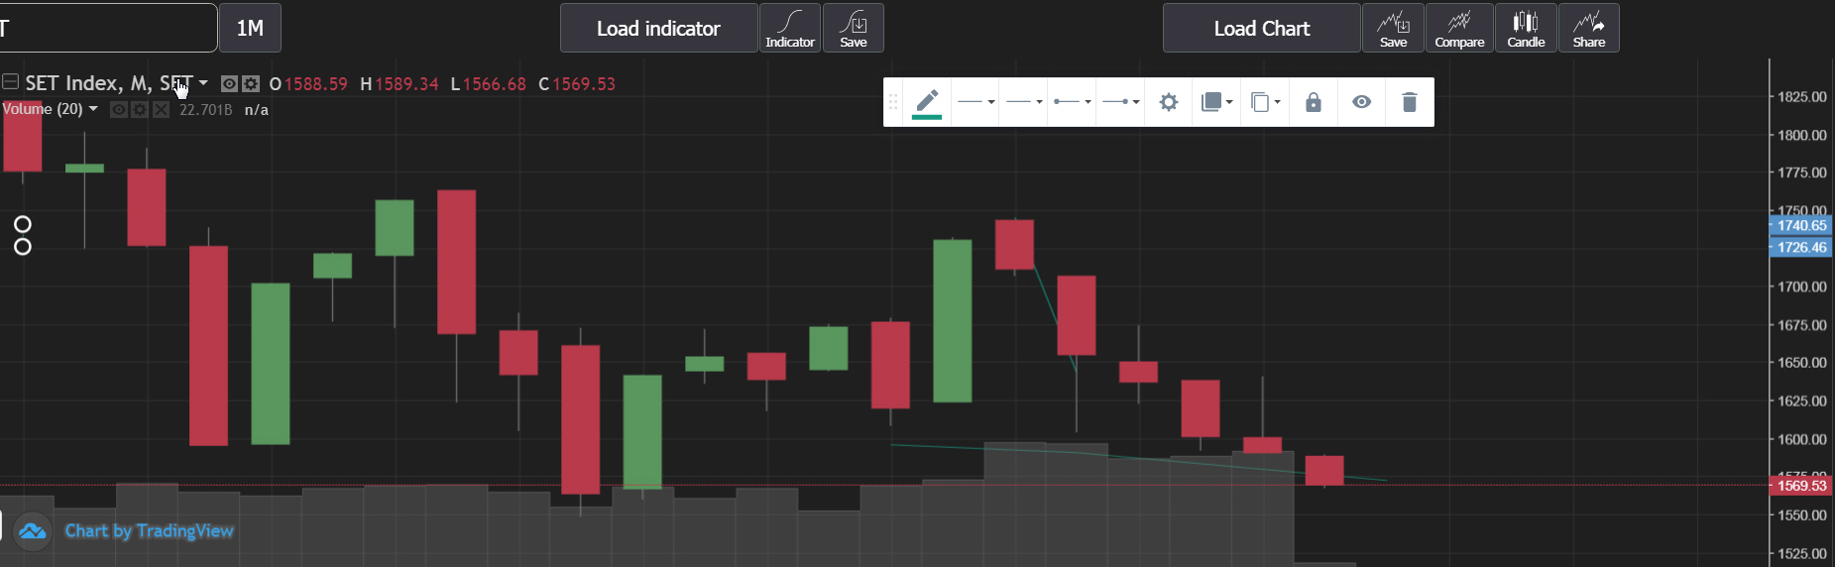Image resolution: width=1835 pixels, height=567 pixels.
Task: Click the Close value 1569.53 in legend
Action: pyautogui.click(x=584, y=84)
